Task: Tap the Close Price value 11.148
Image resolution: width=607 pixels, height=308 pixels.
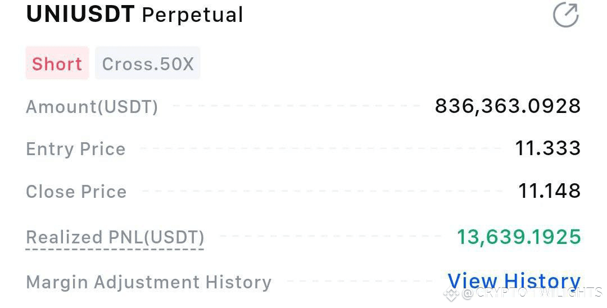Action: pos(549,191)
